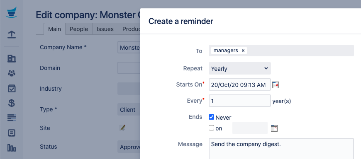Screen dimensions: 361x159
Task: Remove the managers recipient tag
Action: pyautogui.click(x=243, y=51)
